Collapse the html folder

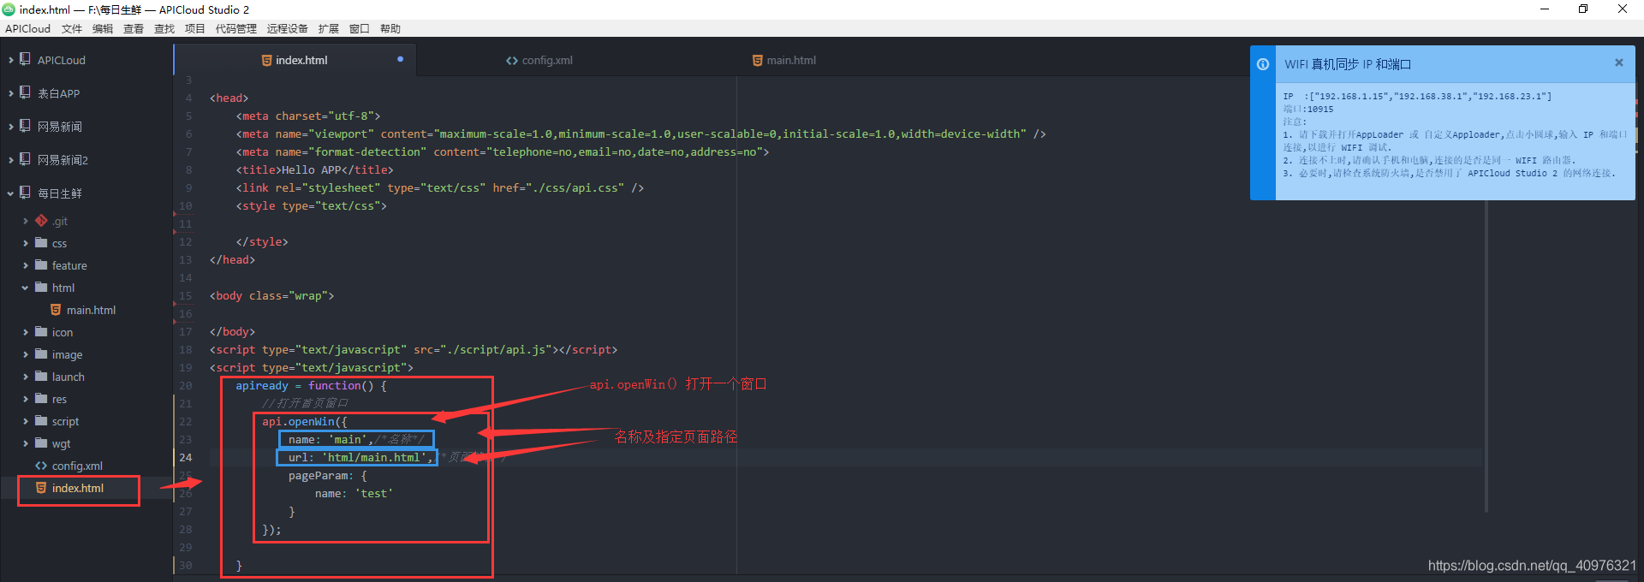pos(26,288)
